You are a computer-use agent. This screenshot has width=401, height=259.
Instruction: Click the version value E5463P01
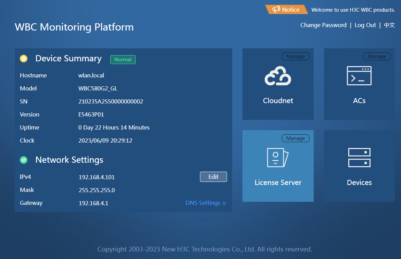click(91, 115)
